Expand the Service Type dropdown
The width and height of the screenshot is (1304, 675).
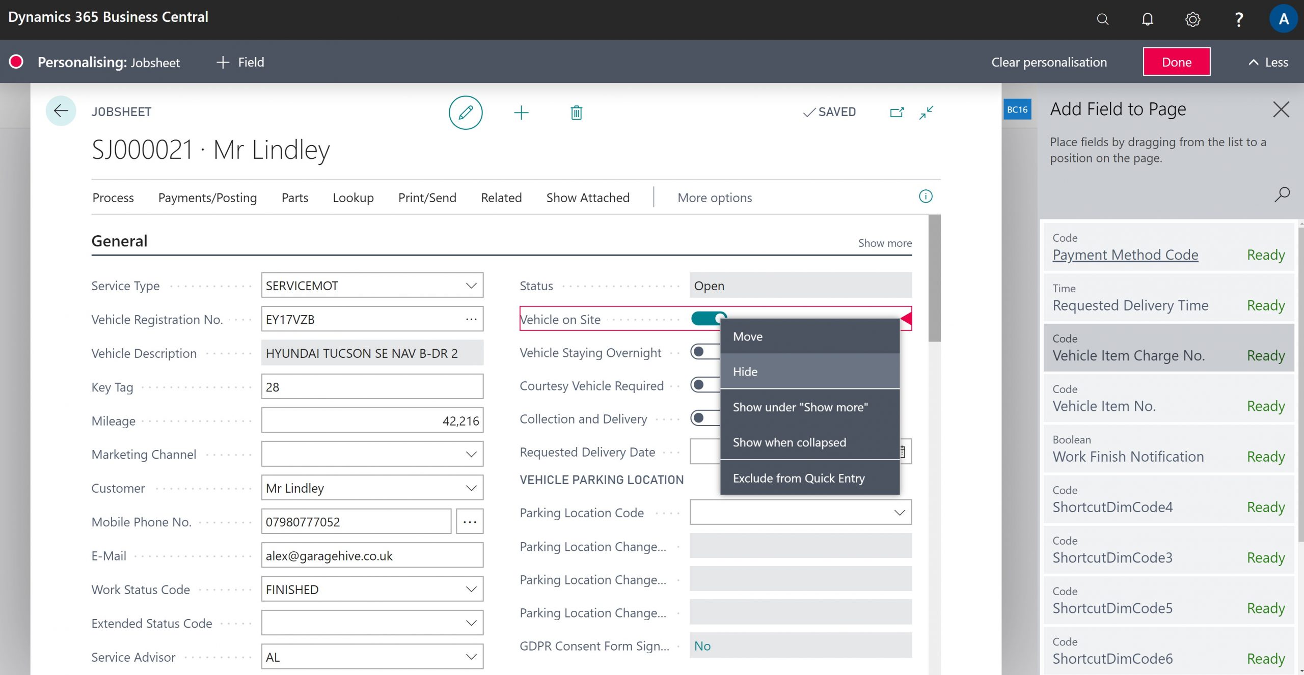tap(471, 286)
